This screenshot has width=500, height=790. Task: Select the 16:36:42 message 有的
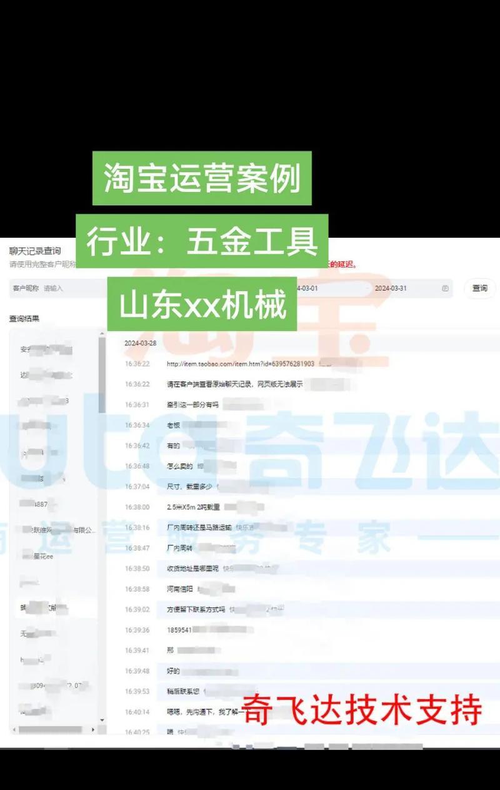173,446
